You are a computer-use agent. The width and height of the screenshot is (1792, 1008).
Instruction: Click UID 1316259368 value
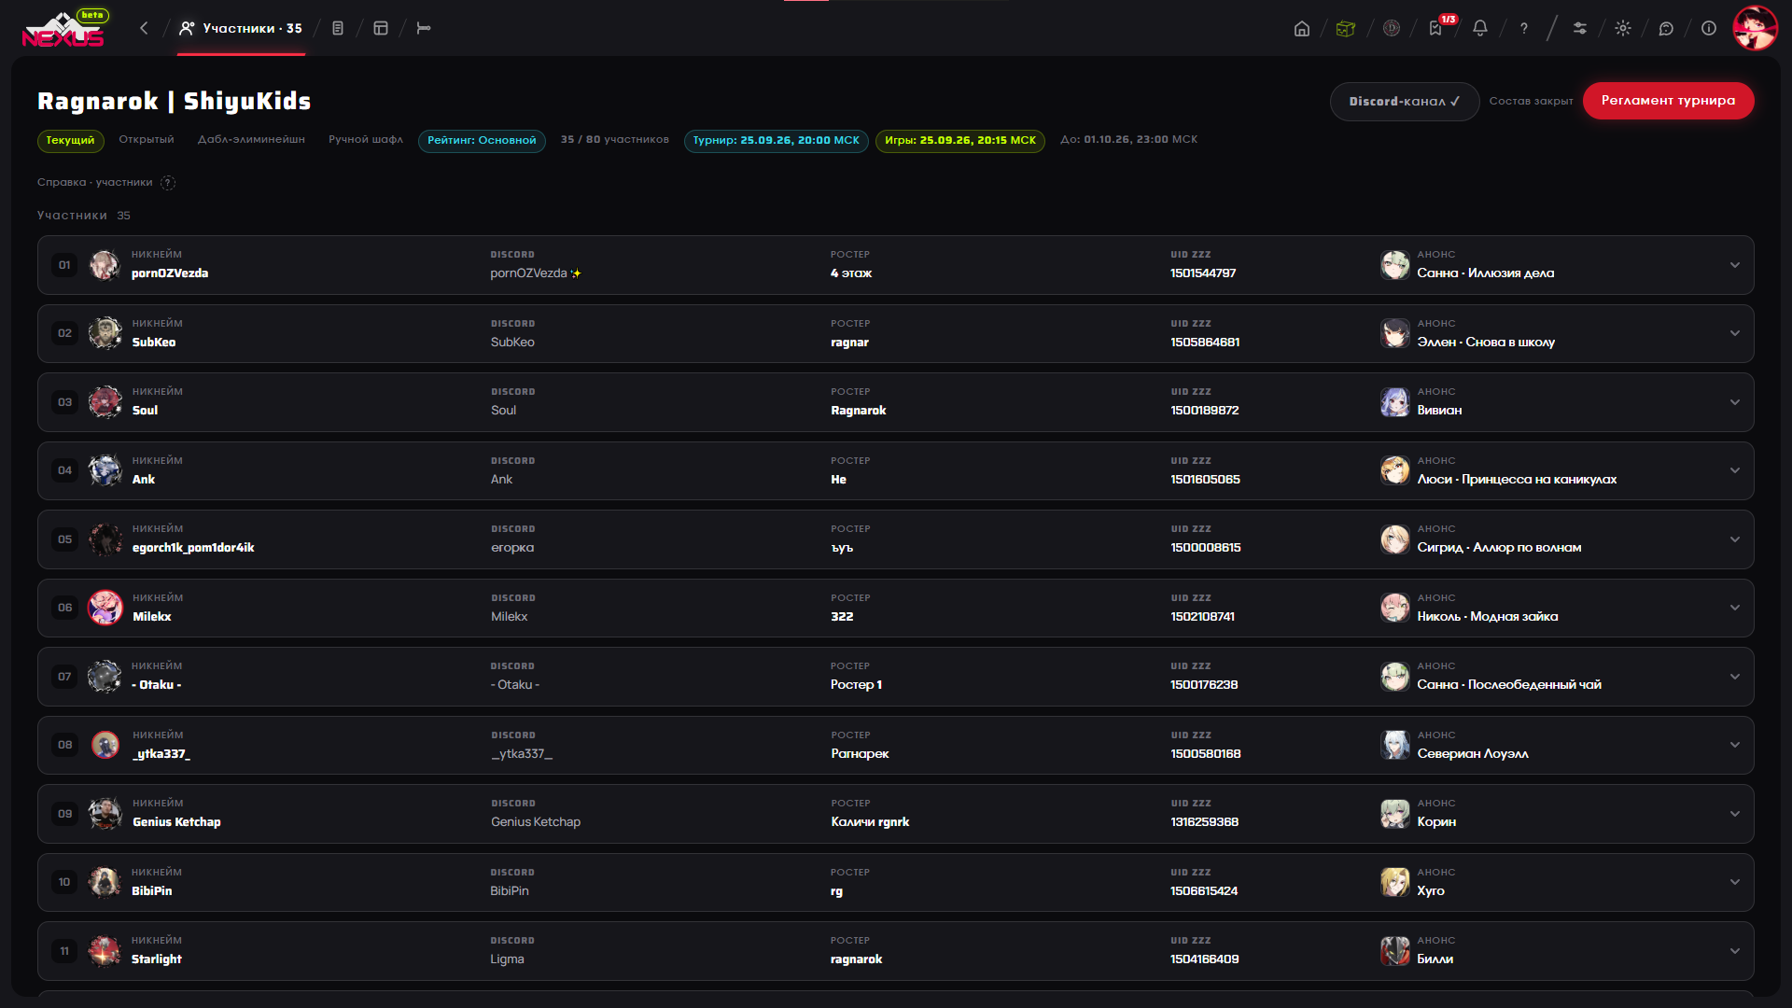tap(1205, 822)
